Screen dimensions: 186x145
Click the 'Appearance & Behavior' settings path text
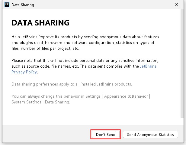(126, 96)
